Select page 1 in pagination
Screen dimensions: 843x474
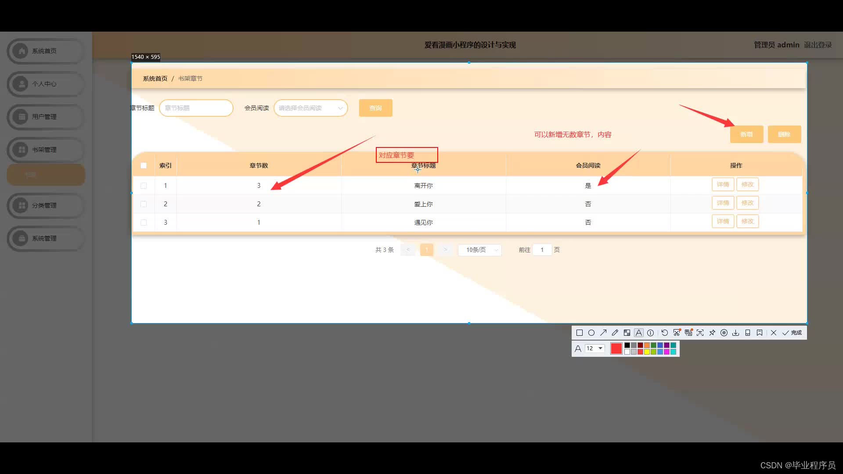tap(427, 250)
